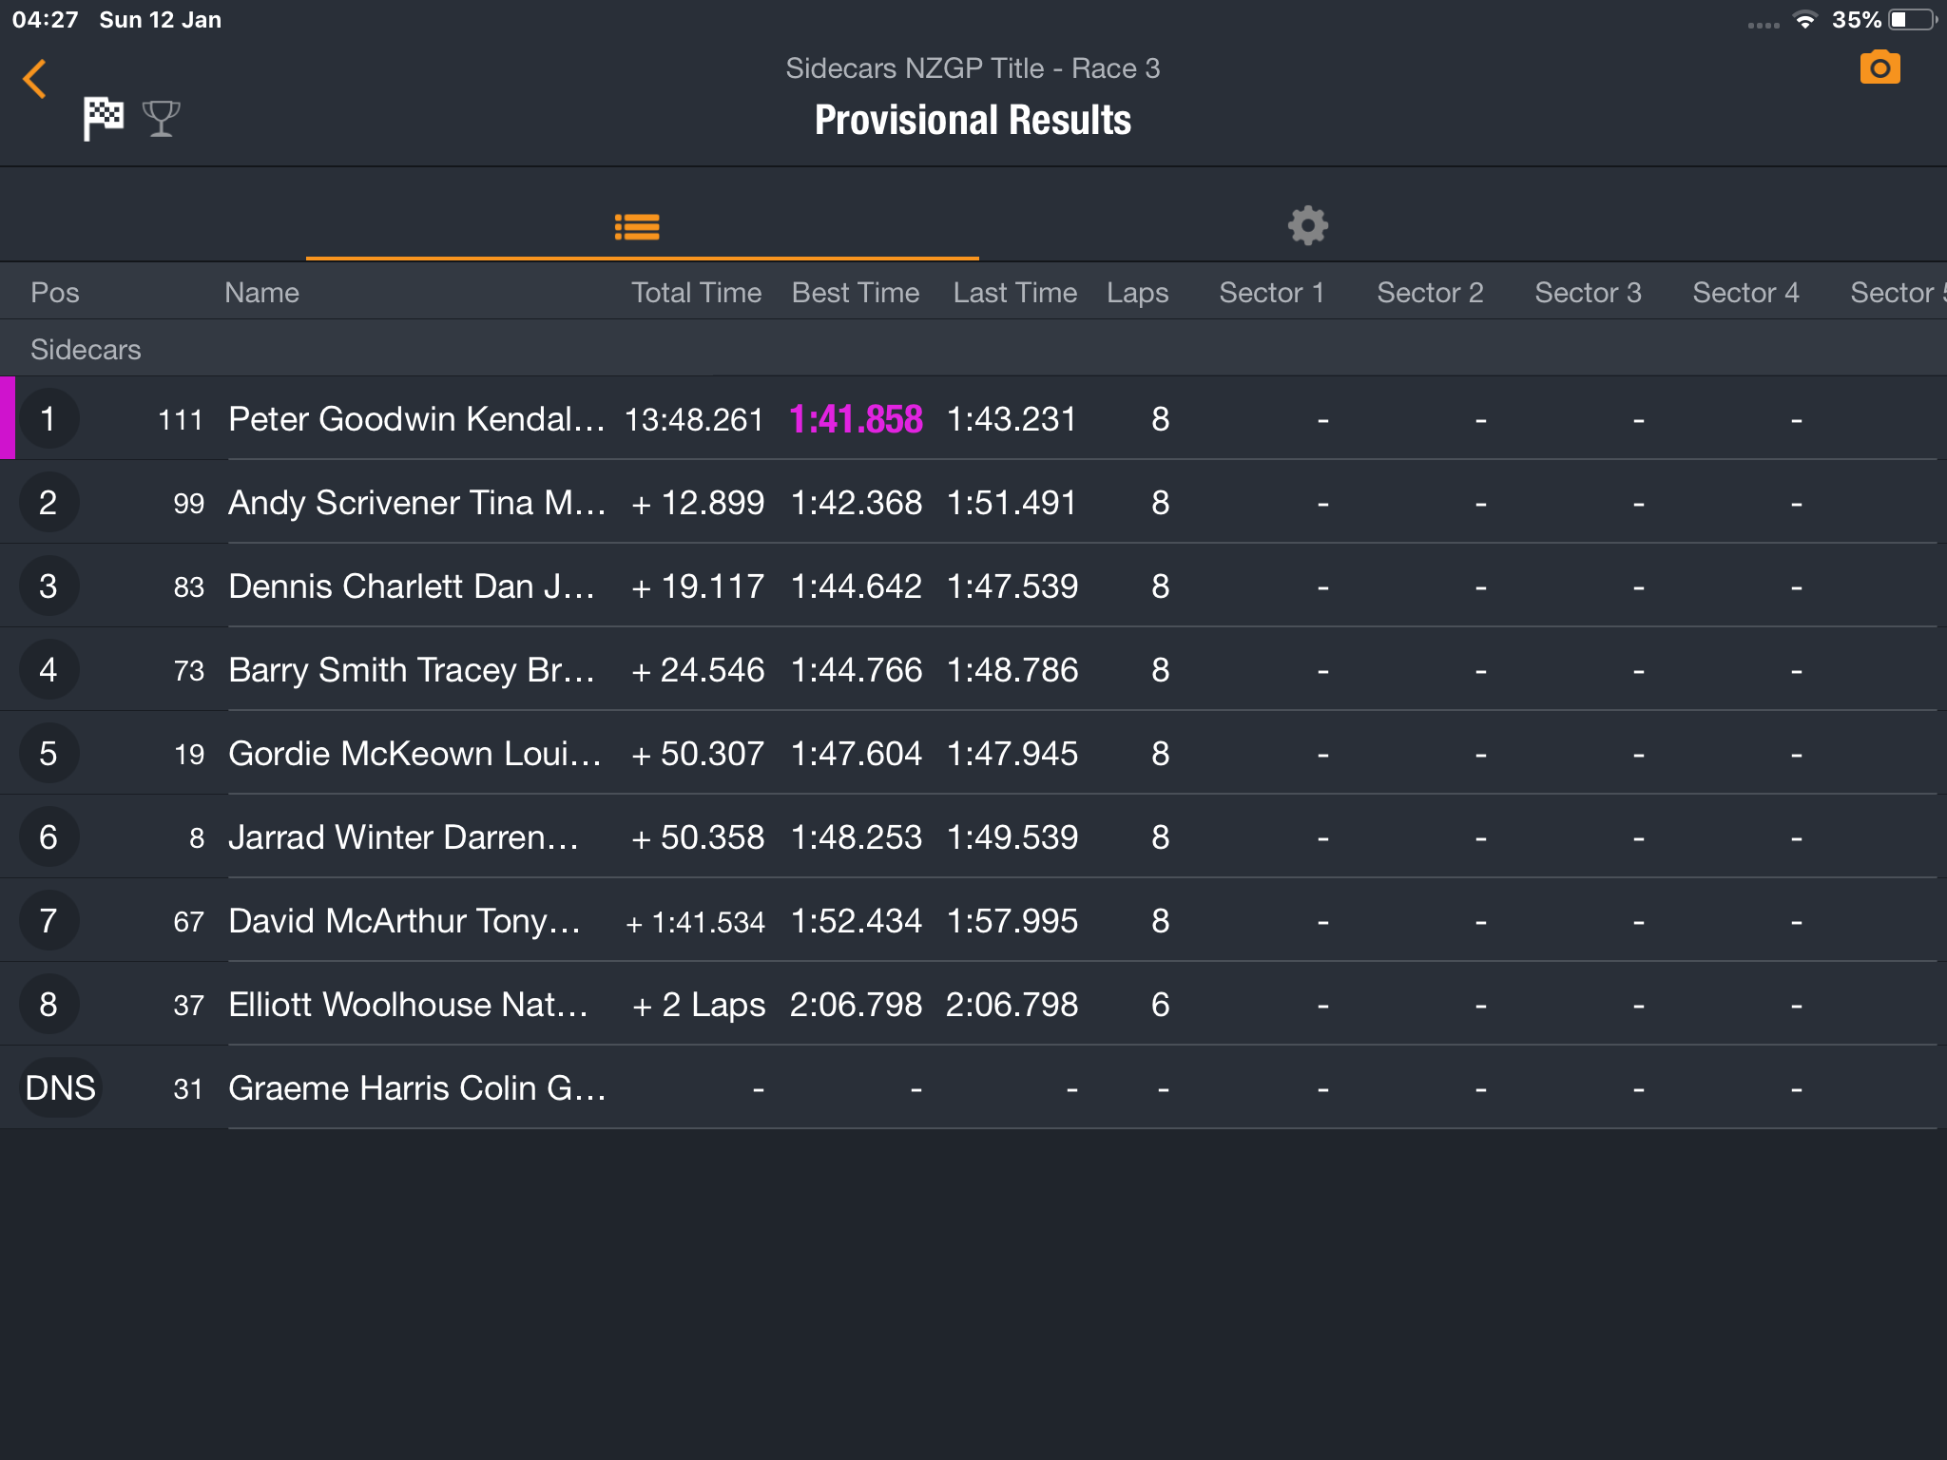
Task: Check the Wi-Fi status icon
Action: [1803, 20]
